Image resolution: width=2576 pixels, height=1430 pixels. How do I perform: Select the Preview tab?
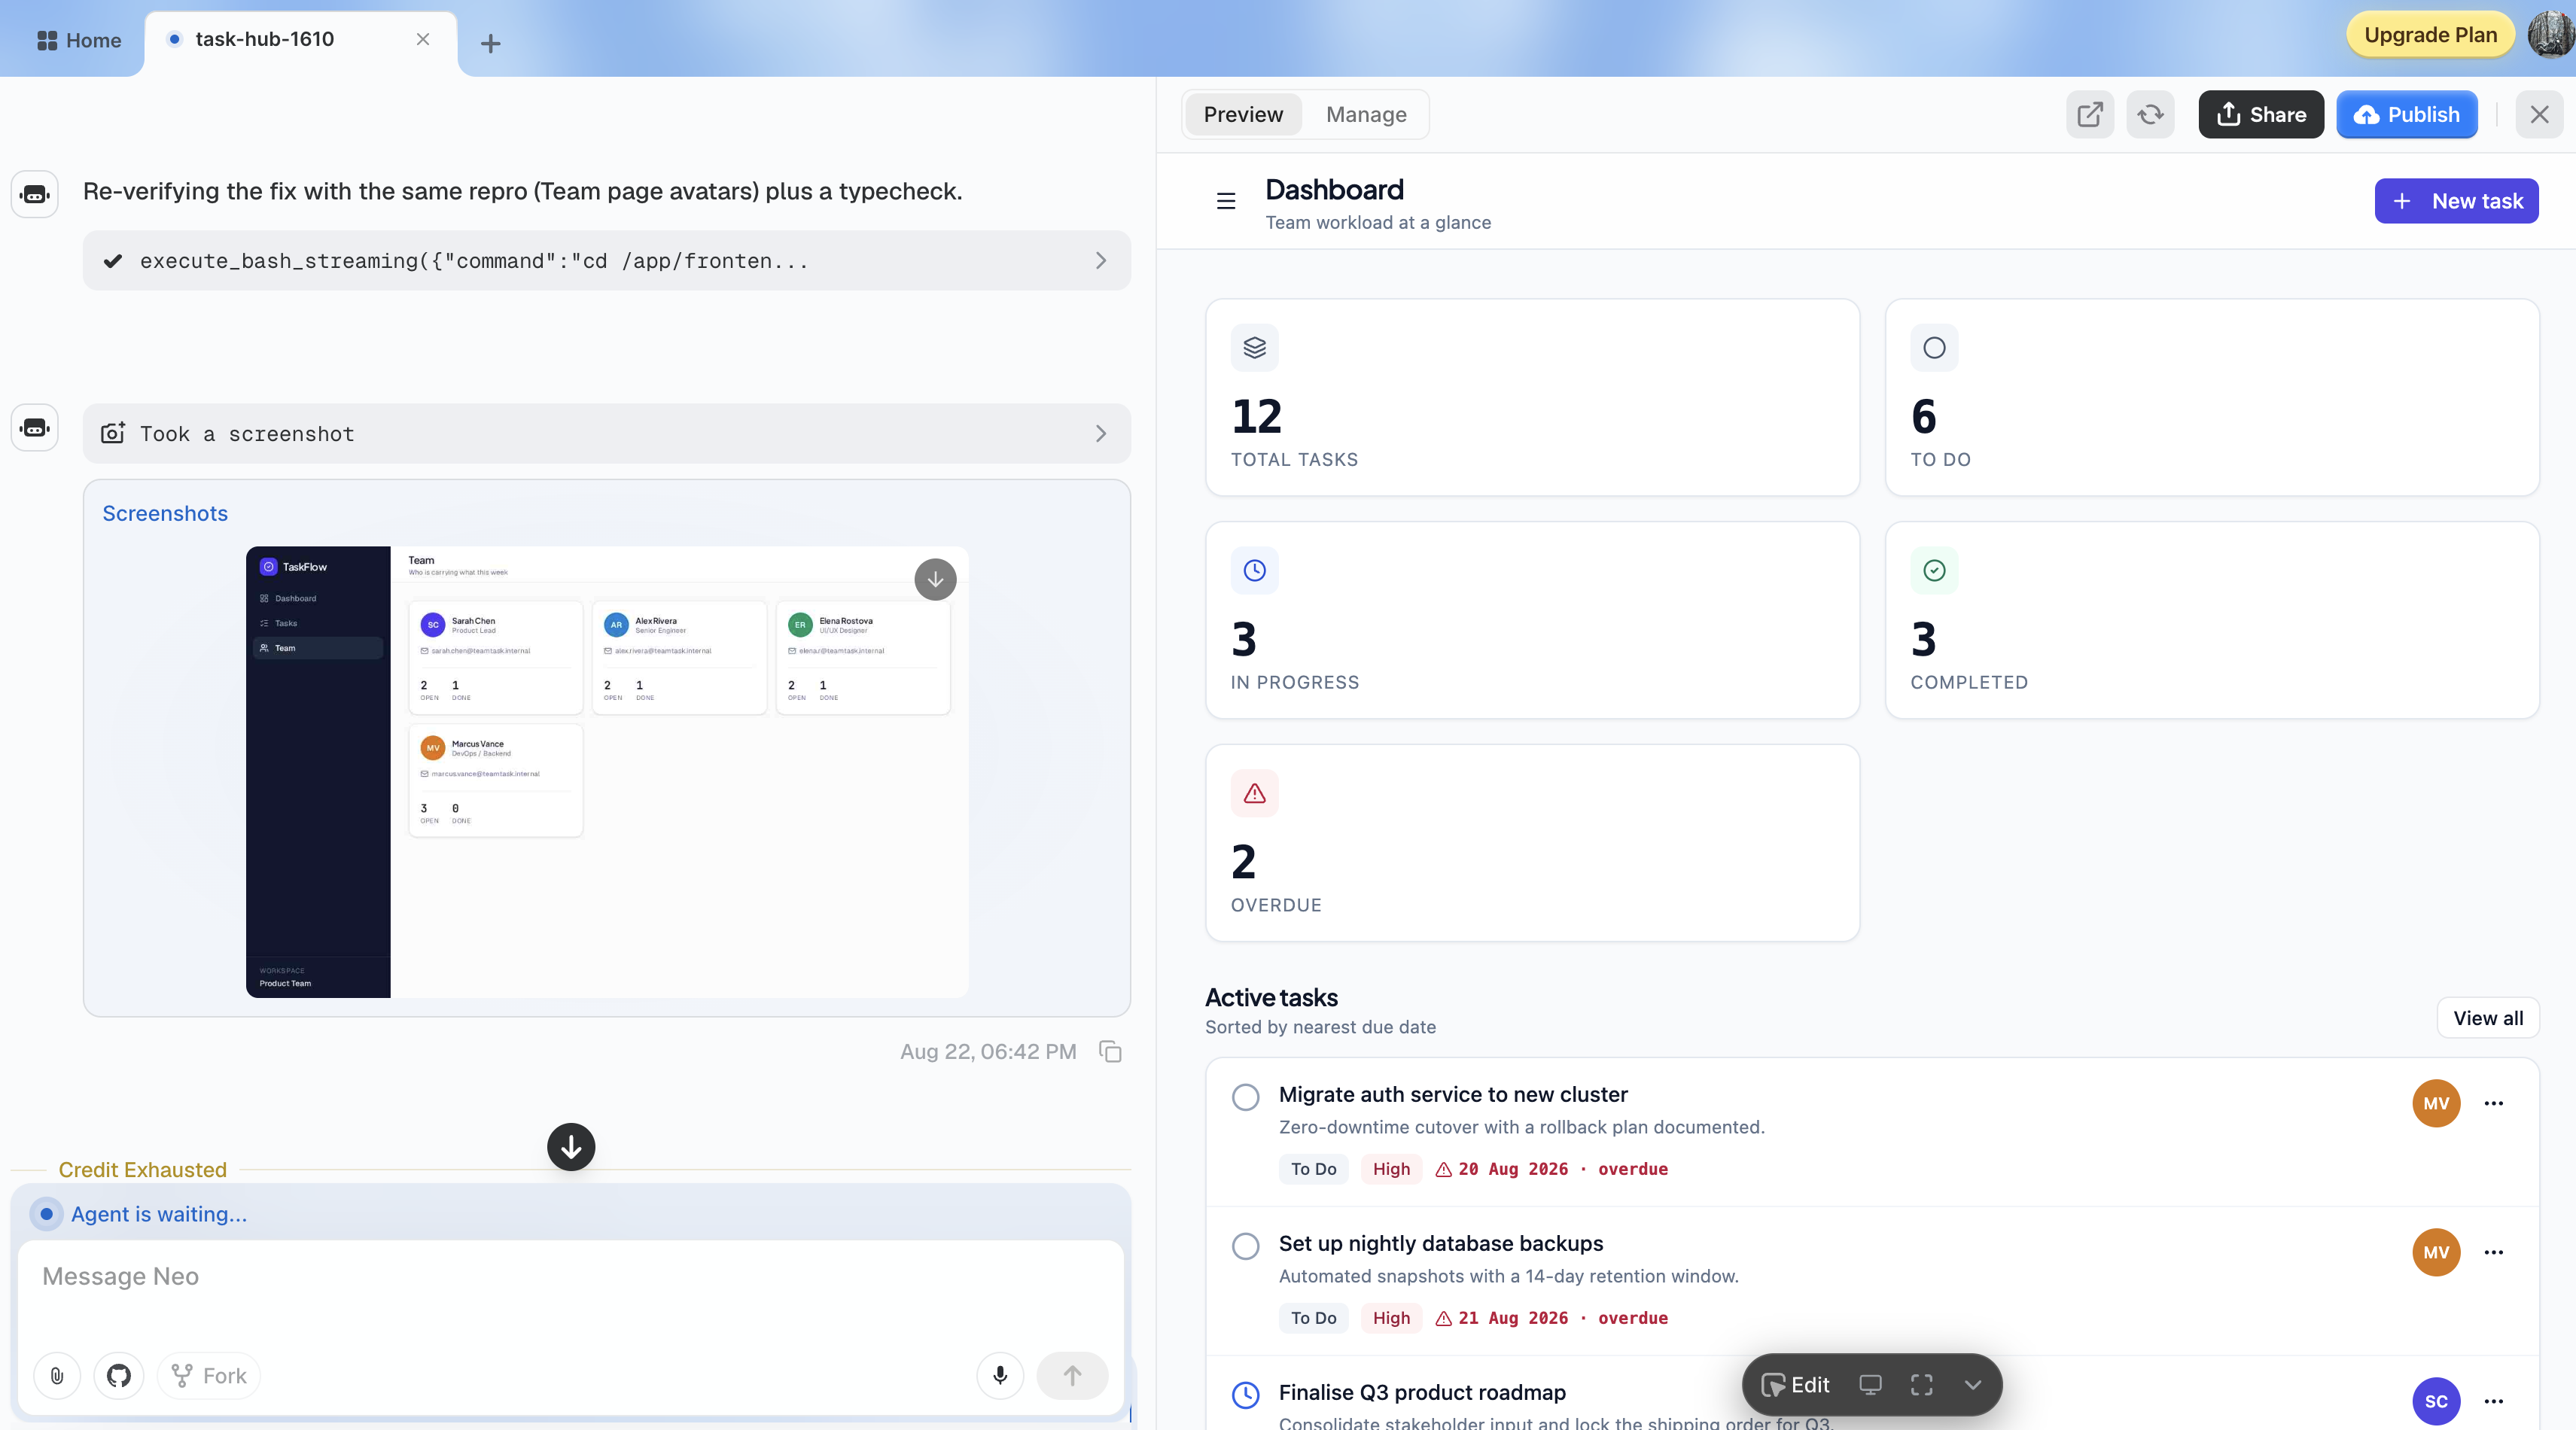(x=1243, y=115)
